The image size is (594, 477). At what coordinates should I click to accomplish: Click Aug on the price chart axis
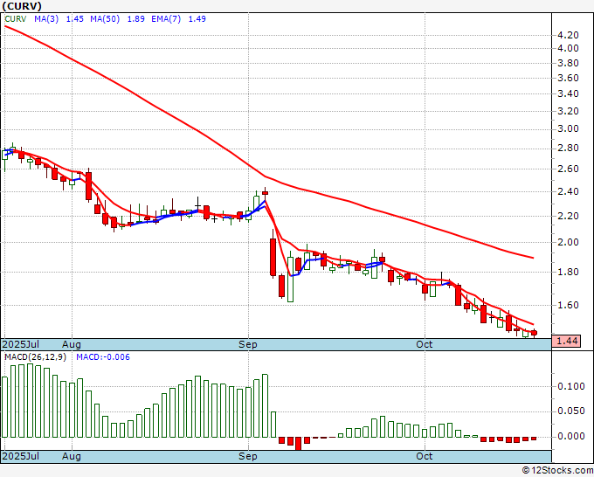click(x=72, y=344)
